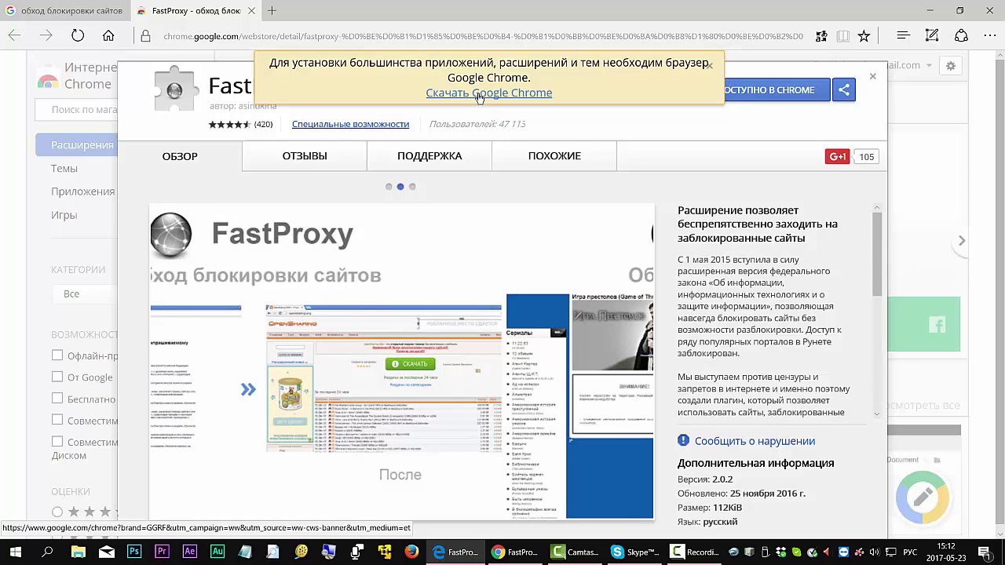Make a web note
This screenshot has width=1005, height=565.
coord(932,36)
